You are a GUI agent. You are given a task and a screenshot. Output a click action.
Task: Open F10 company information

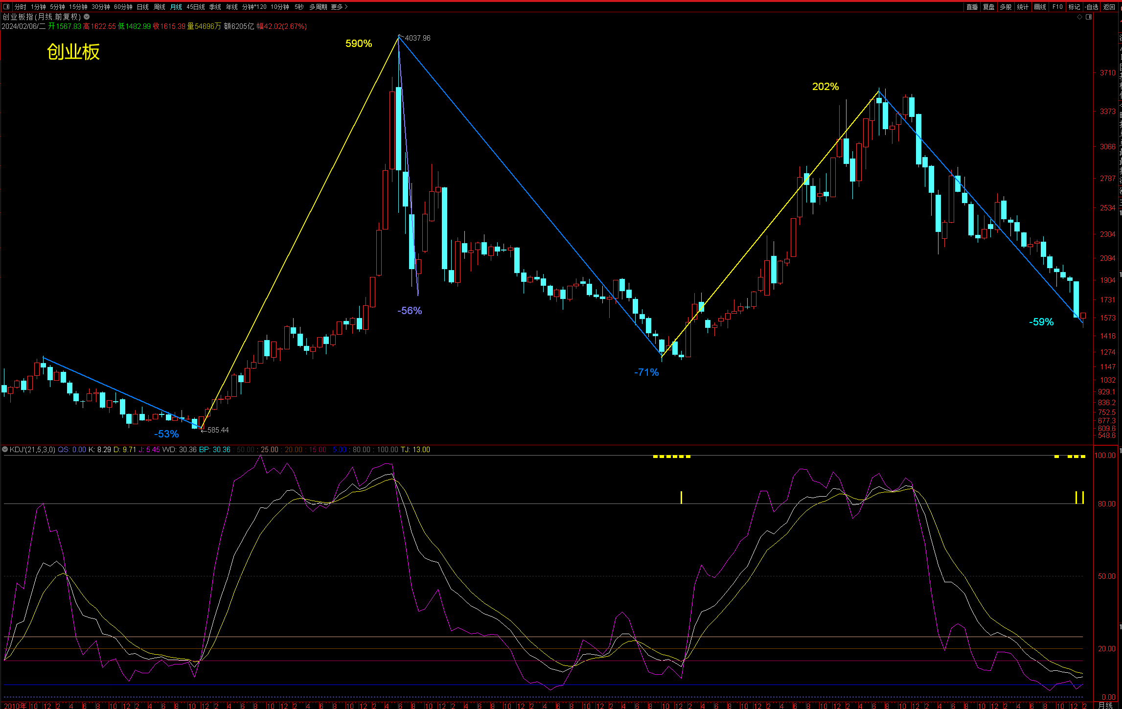coord(1057,7)
